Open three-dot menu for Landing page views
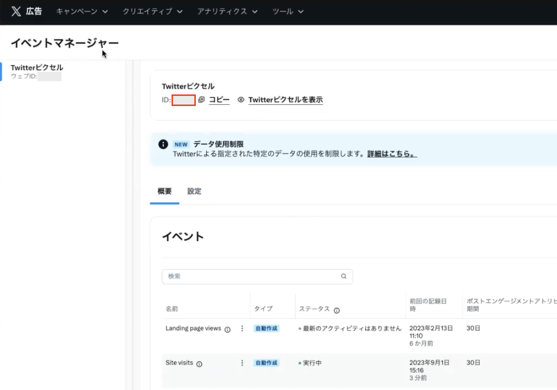The image size is (557, 390). click(x=242, y=328)
